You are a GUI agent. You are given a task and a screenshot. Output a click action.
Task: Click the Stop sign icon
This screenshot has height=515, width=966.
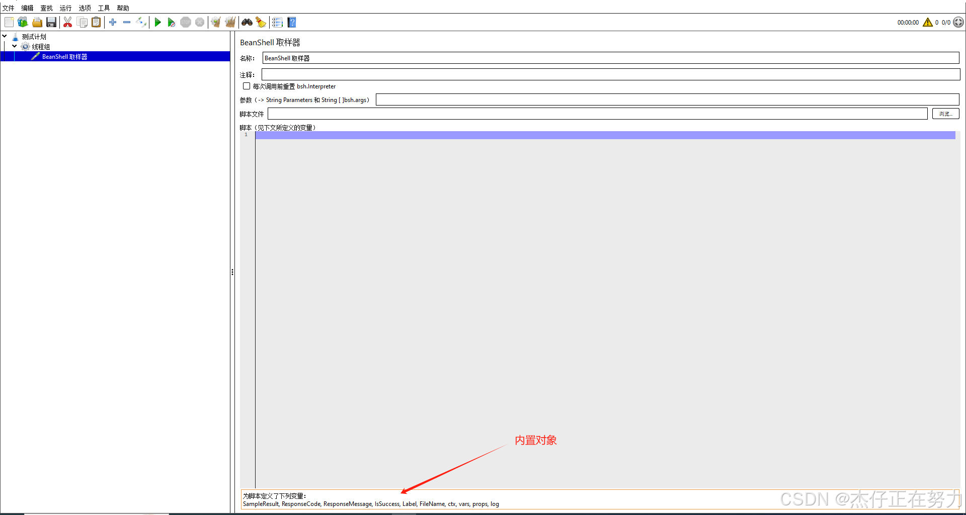tap(186, 22)
